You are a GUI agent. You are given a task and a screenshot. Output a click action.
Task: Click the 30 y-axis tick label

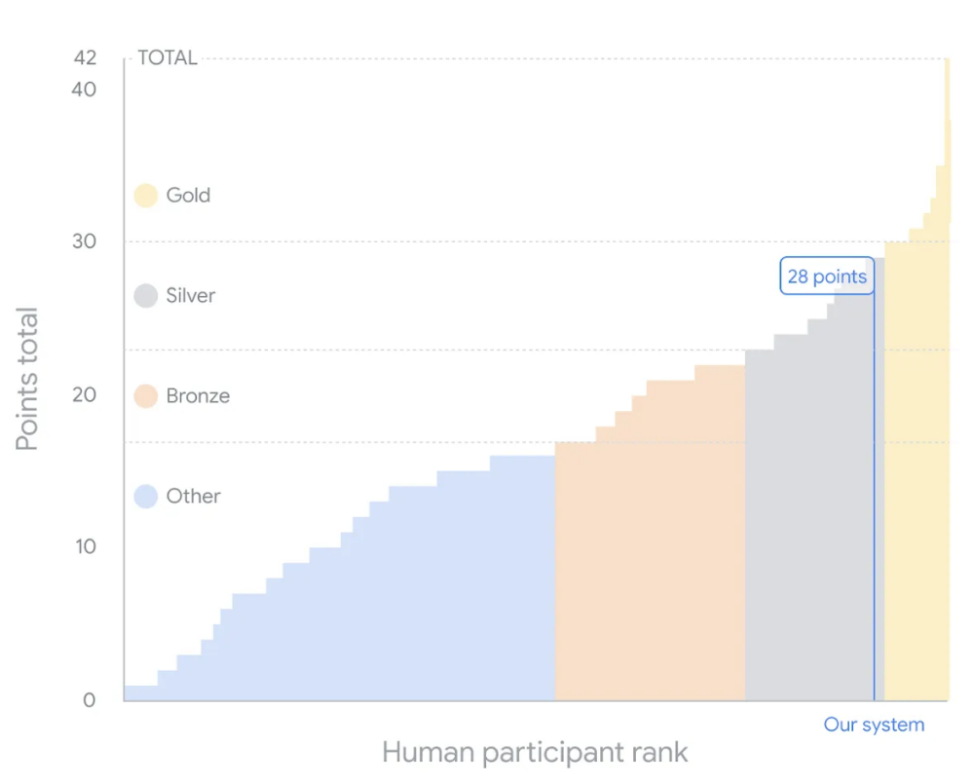coord(85,242)
